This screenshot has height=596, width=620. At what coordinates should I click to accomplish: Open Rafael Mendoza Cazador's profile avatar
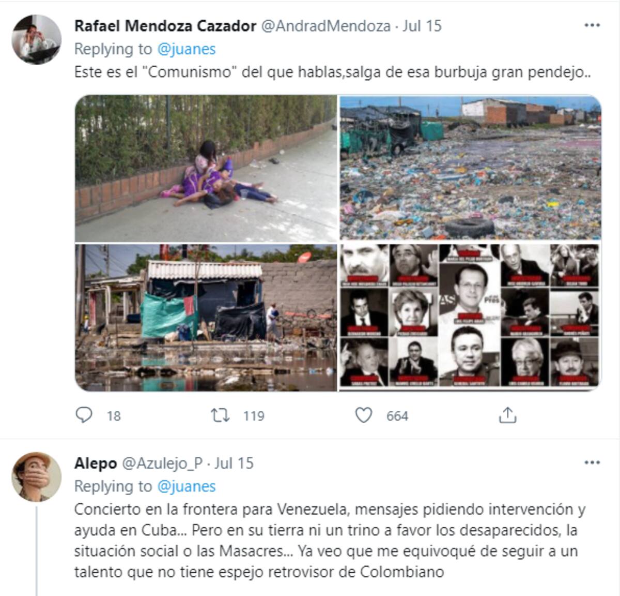[37, 40]
